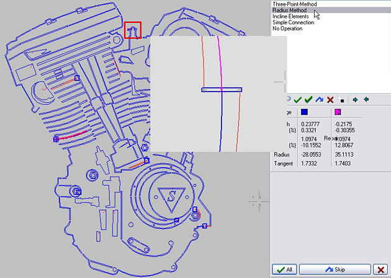The height and width of the screenshot is (278, 391).
Task: Click the blue color swatch
Action: coord(304,112)
